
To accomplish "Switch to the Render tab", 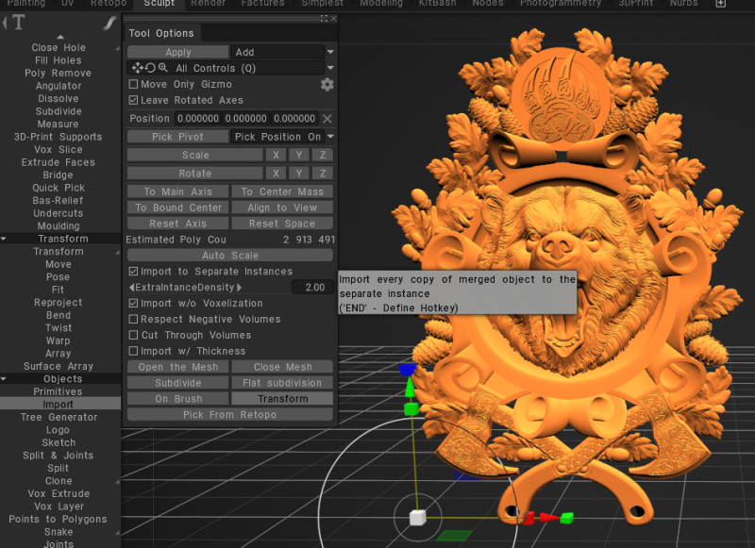I will tap(208, 4).
